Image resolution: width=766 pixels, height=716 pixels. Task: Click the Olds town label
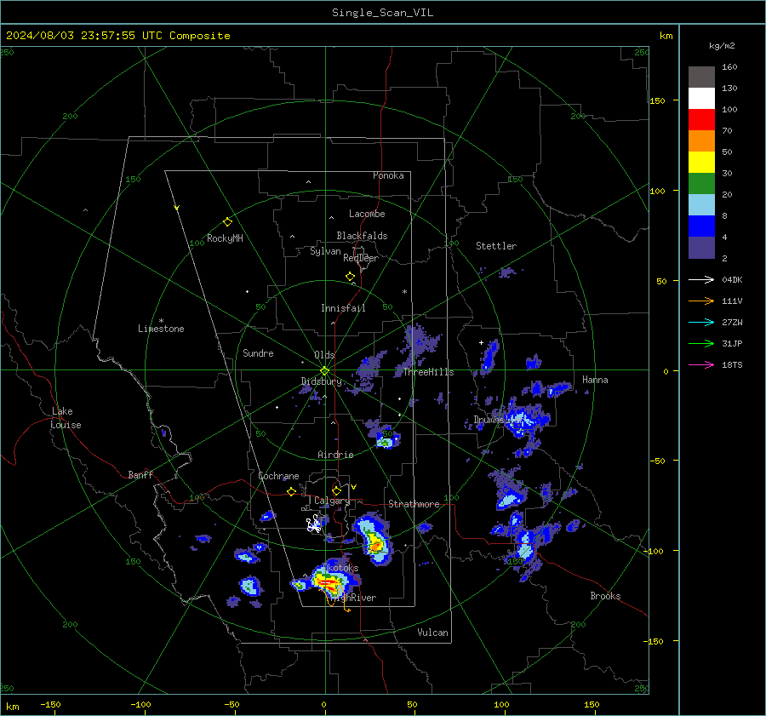pos(324,355)
